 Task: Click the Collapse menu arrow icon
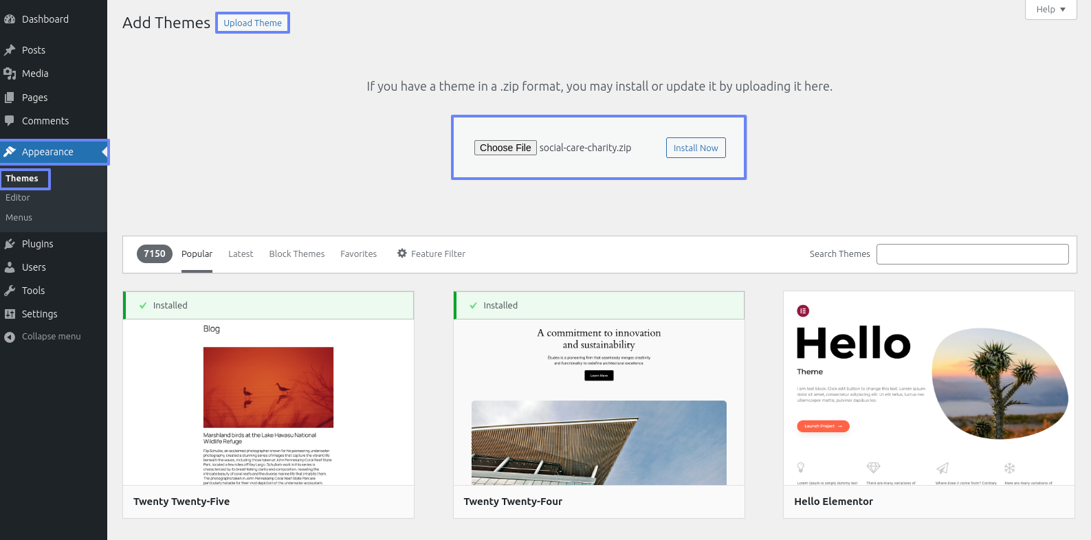(x=10, y=337)
